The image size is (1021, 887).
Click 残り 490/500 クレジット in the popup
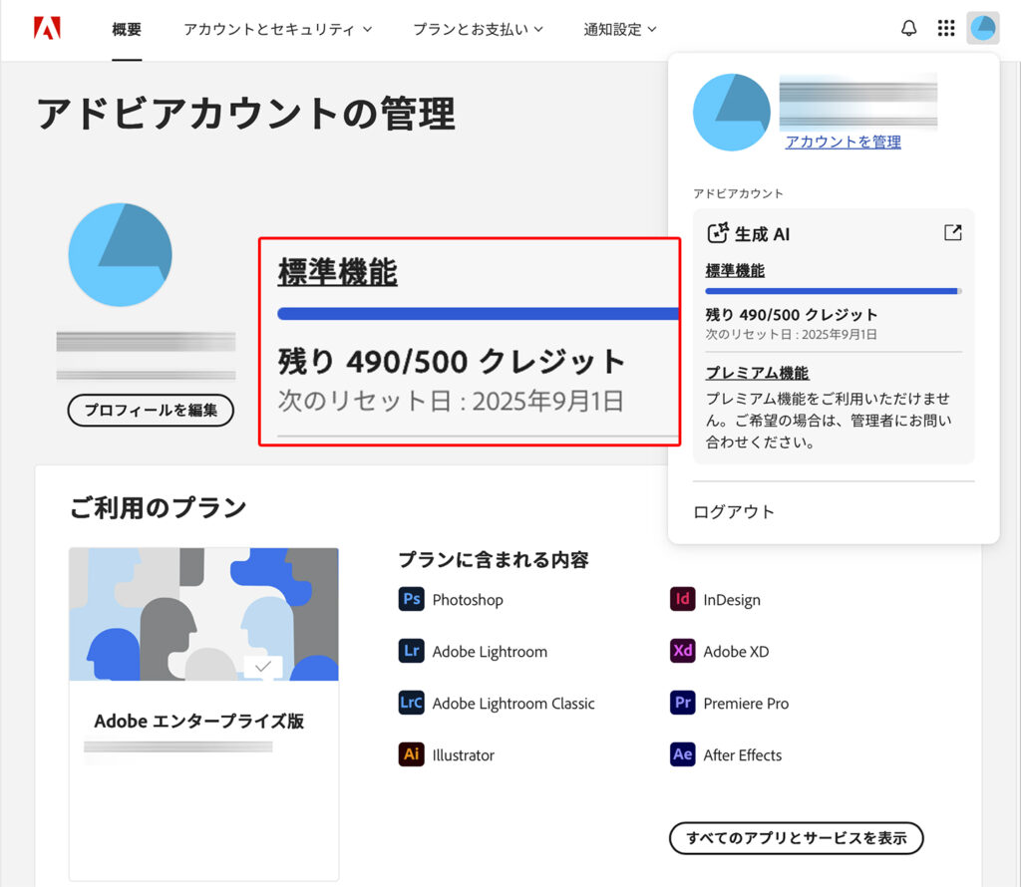pos(792,315)
